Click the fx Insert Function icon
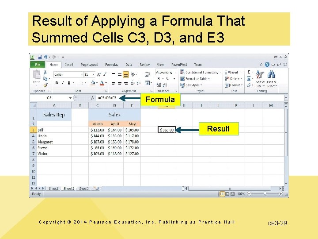 point(92,98)
